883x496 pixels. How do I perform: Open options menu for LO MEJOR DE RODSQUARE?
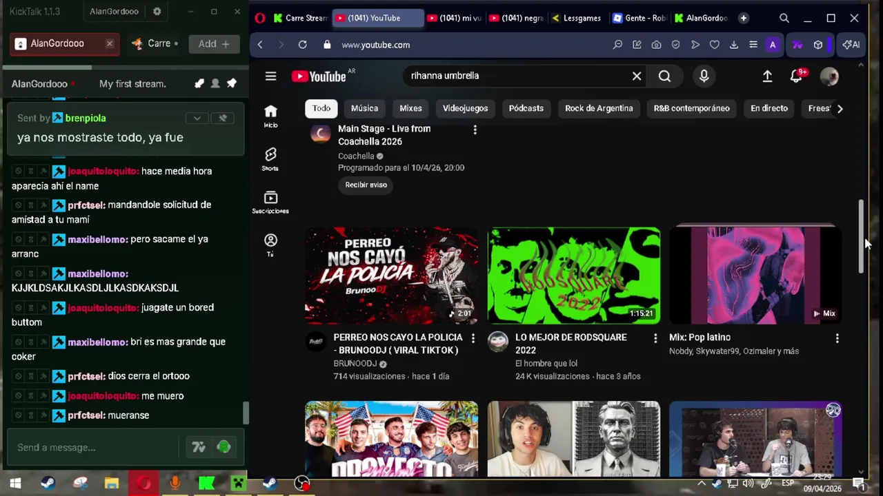click(655, 338)
